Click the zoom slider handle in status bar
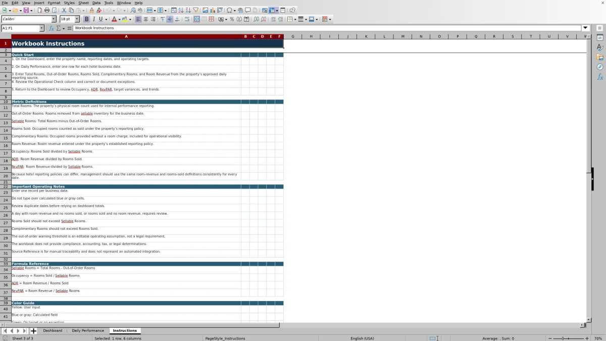The image size is (606, 341). (x=563, y=338)
